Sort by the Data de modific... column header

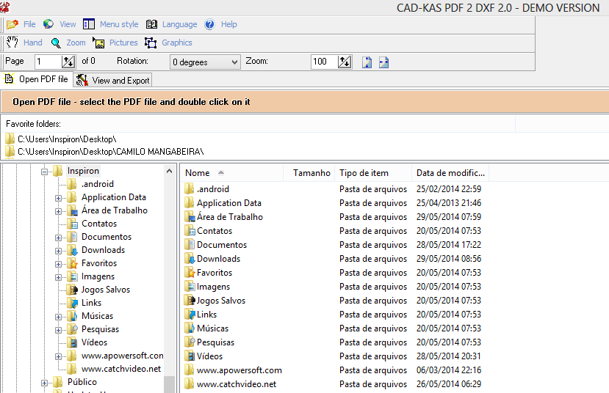point(450,173)
